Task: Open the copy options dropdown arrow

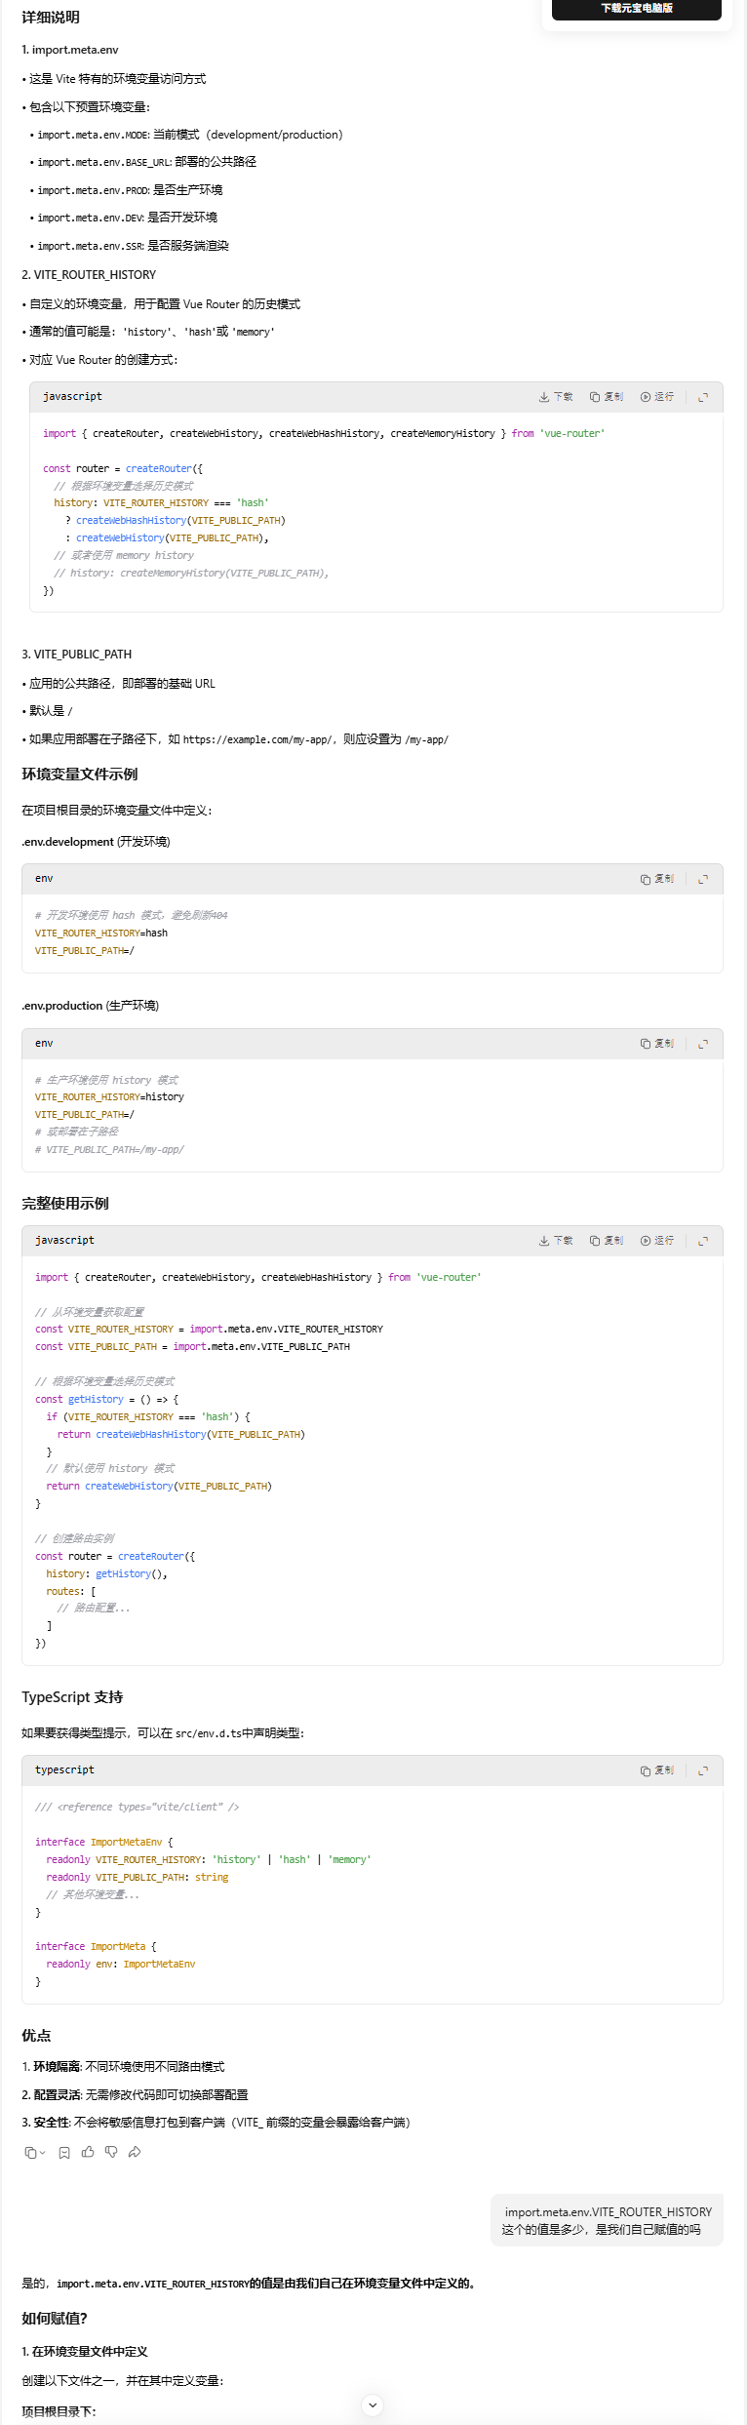Action: pyautogui.click(x=43, y=2153)
